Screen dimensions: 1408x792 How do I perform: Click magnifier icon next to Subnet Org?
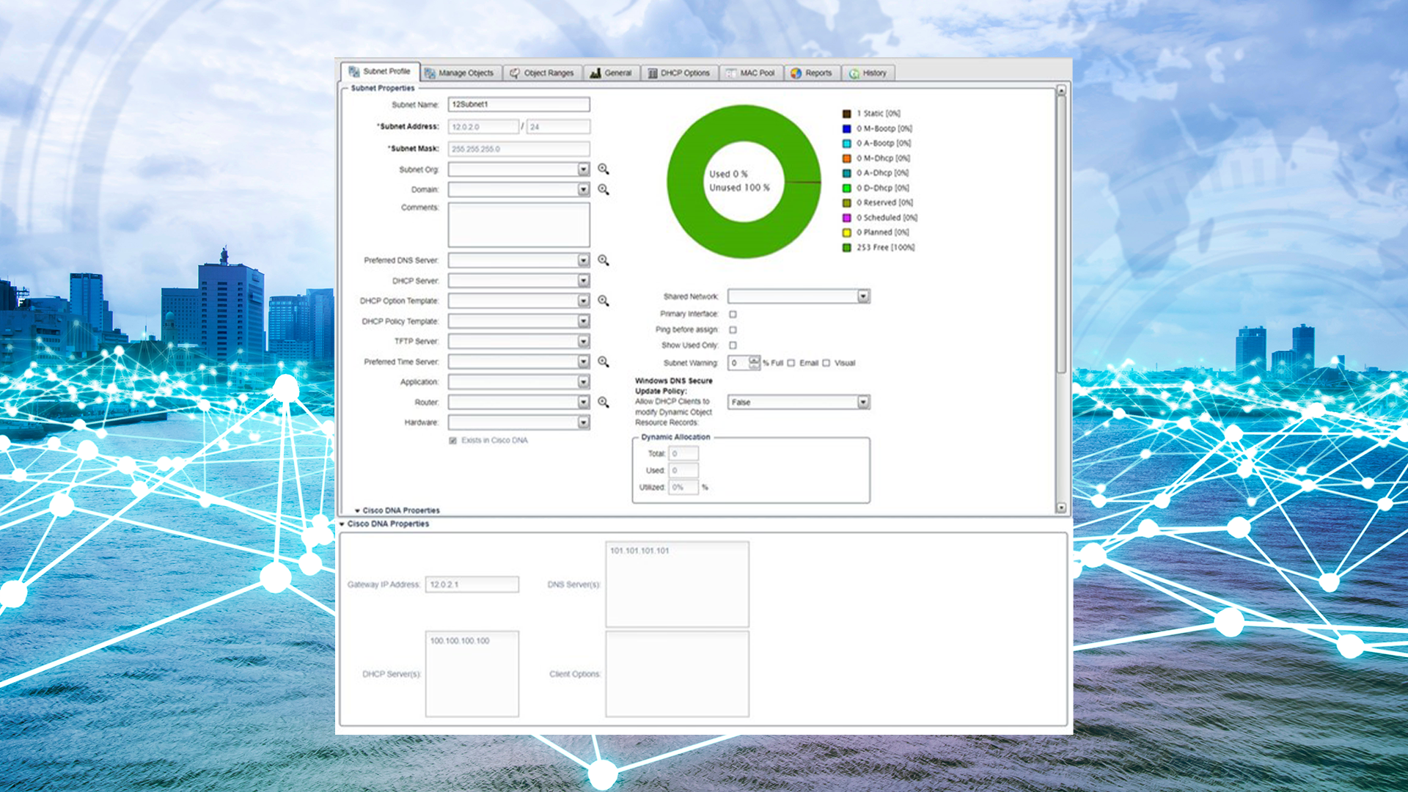coord(603,169)
